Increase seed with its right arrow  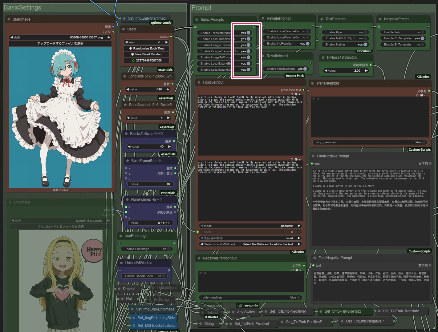[x=167, y=42]
